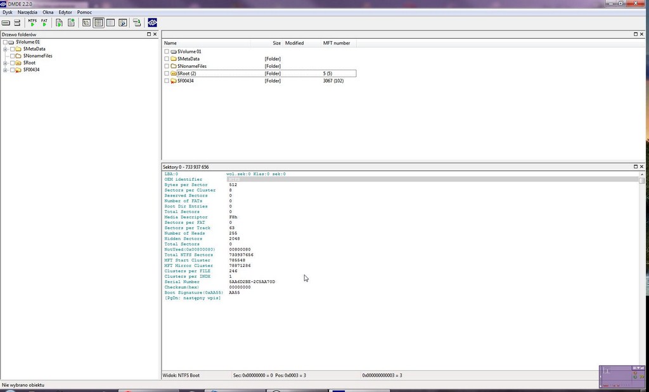Click the $Volume 01 drive icon in the tree
Image resolution: width=649 pixels, height=392 pixels.
(x=11, y=42)
